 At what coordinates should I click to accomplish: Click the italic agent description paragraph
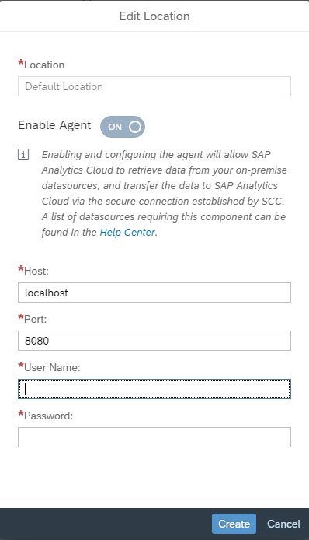click(165, 193)
